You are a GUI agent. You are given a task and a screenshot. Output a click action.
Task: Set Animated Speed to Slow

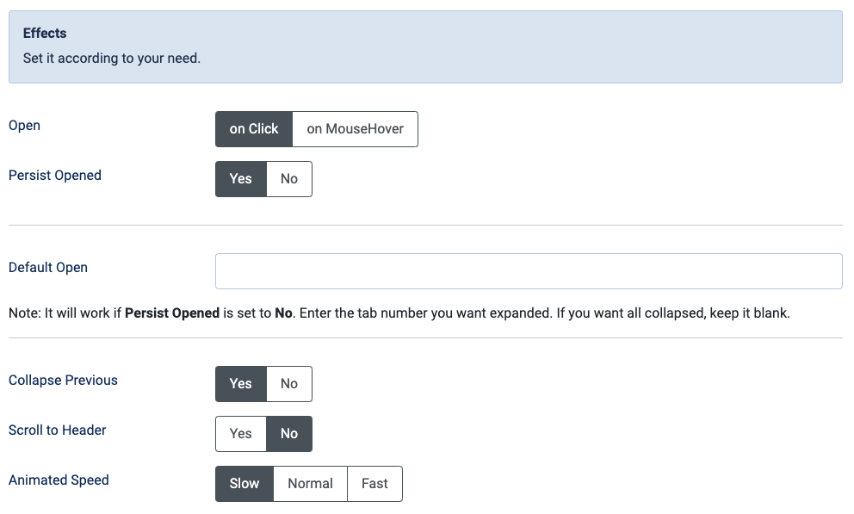coord(244,484)
